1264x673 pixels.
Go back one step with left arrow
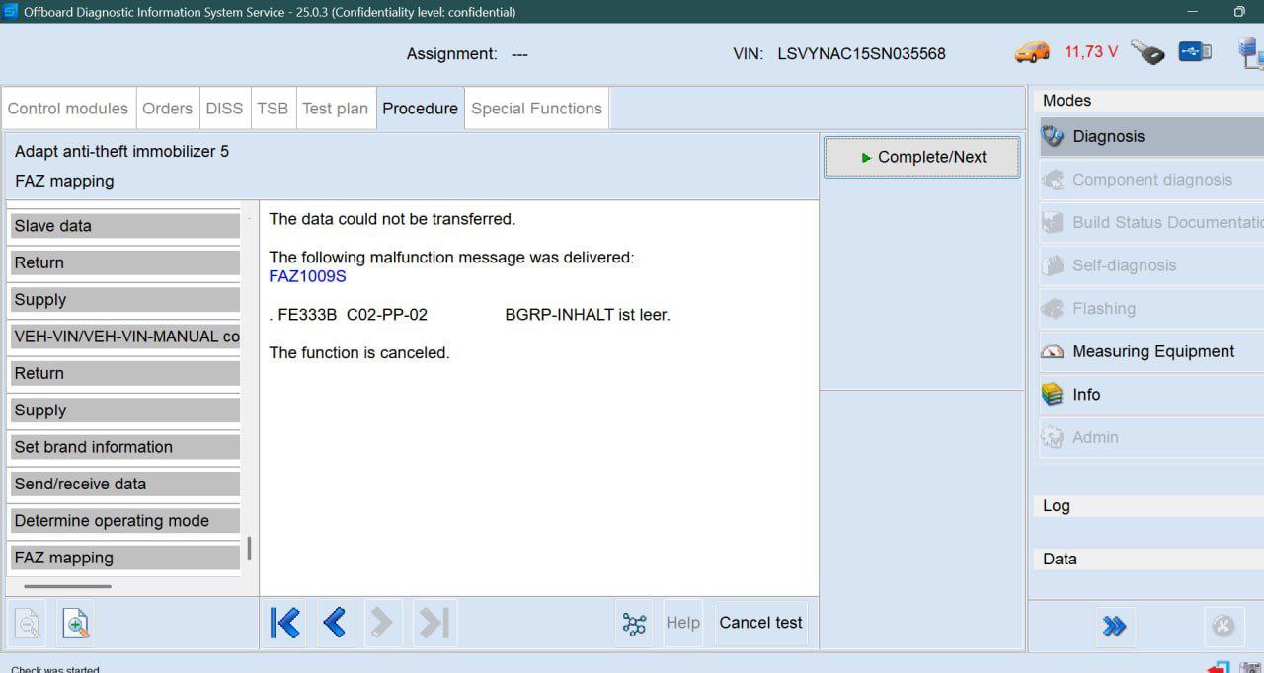(335, 623)
